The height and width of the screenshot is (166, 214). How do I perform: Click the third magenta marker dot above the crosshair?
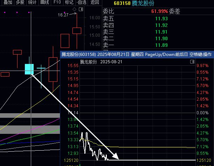click(29, 12)
